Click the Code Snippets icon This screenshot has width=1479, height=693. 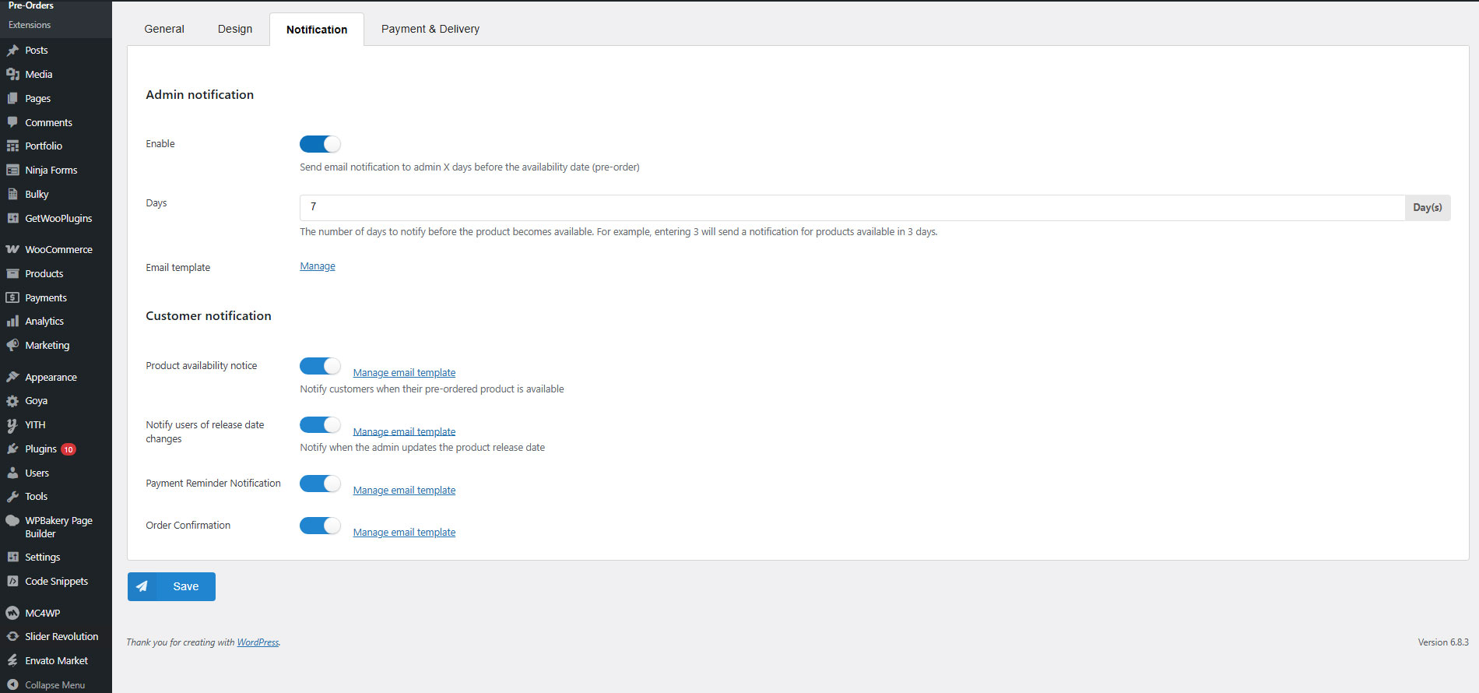pyautogui.click(x=12, y=581)
